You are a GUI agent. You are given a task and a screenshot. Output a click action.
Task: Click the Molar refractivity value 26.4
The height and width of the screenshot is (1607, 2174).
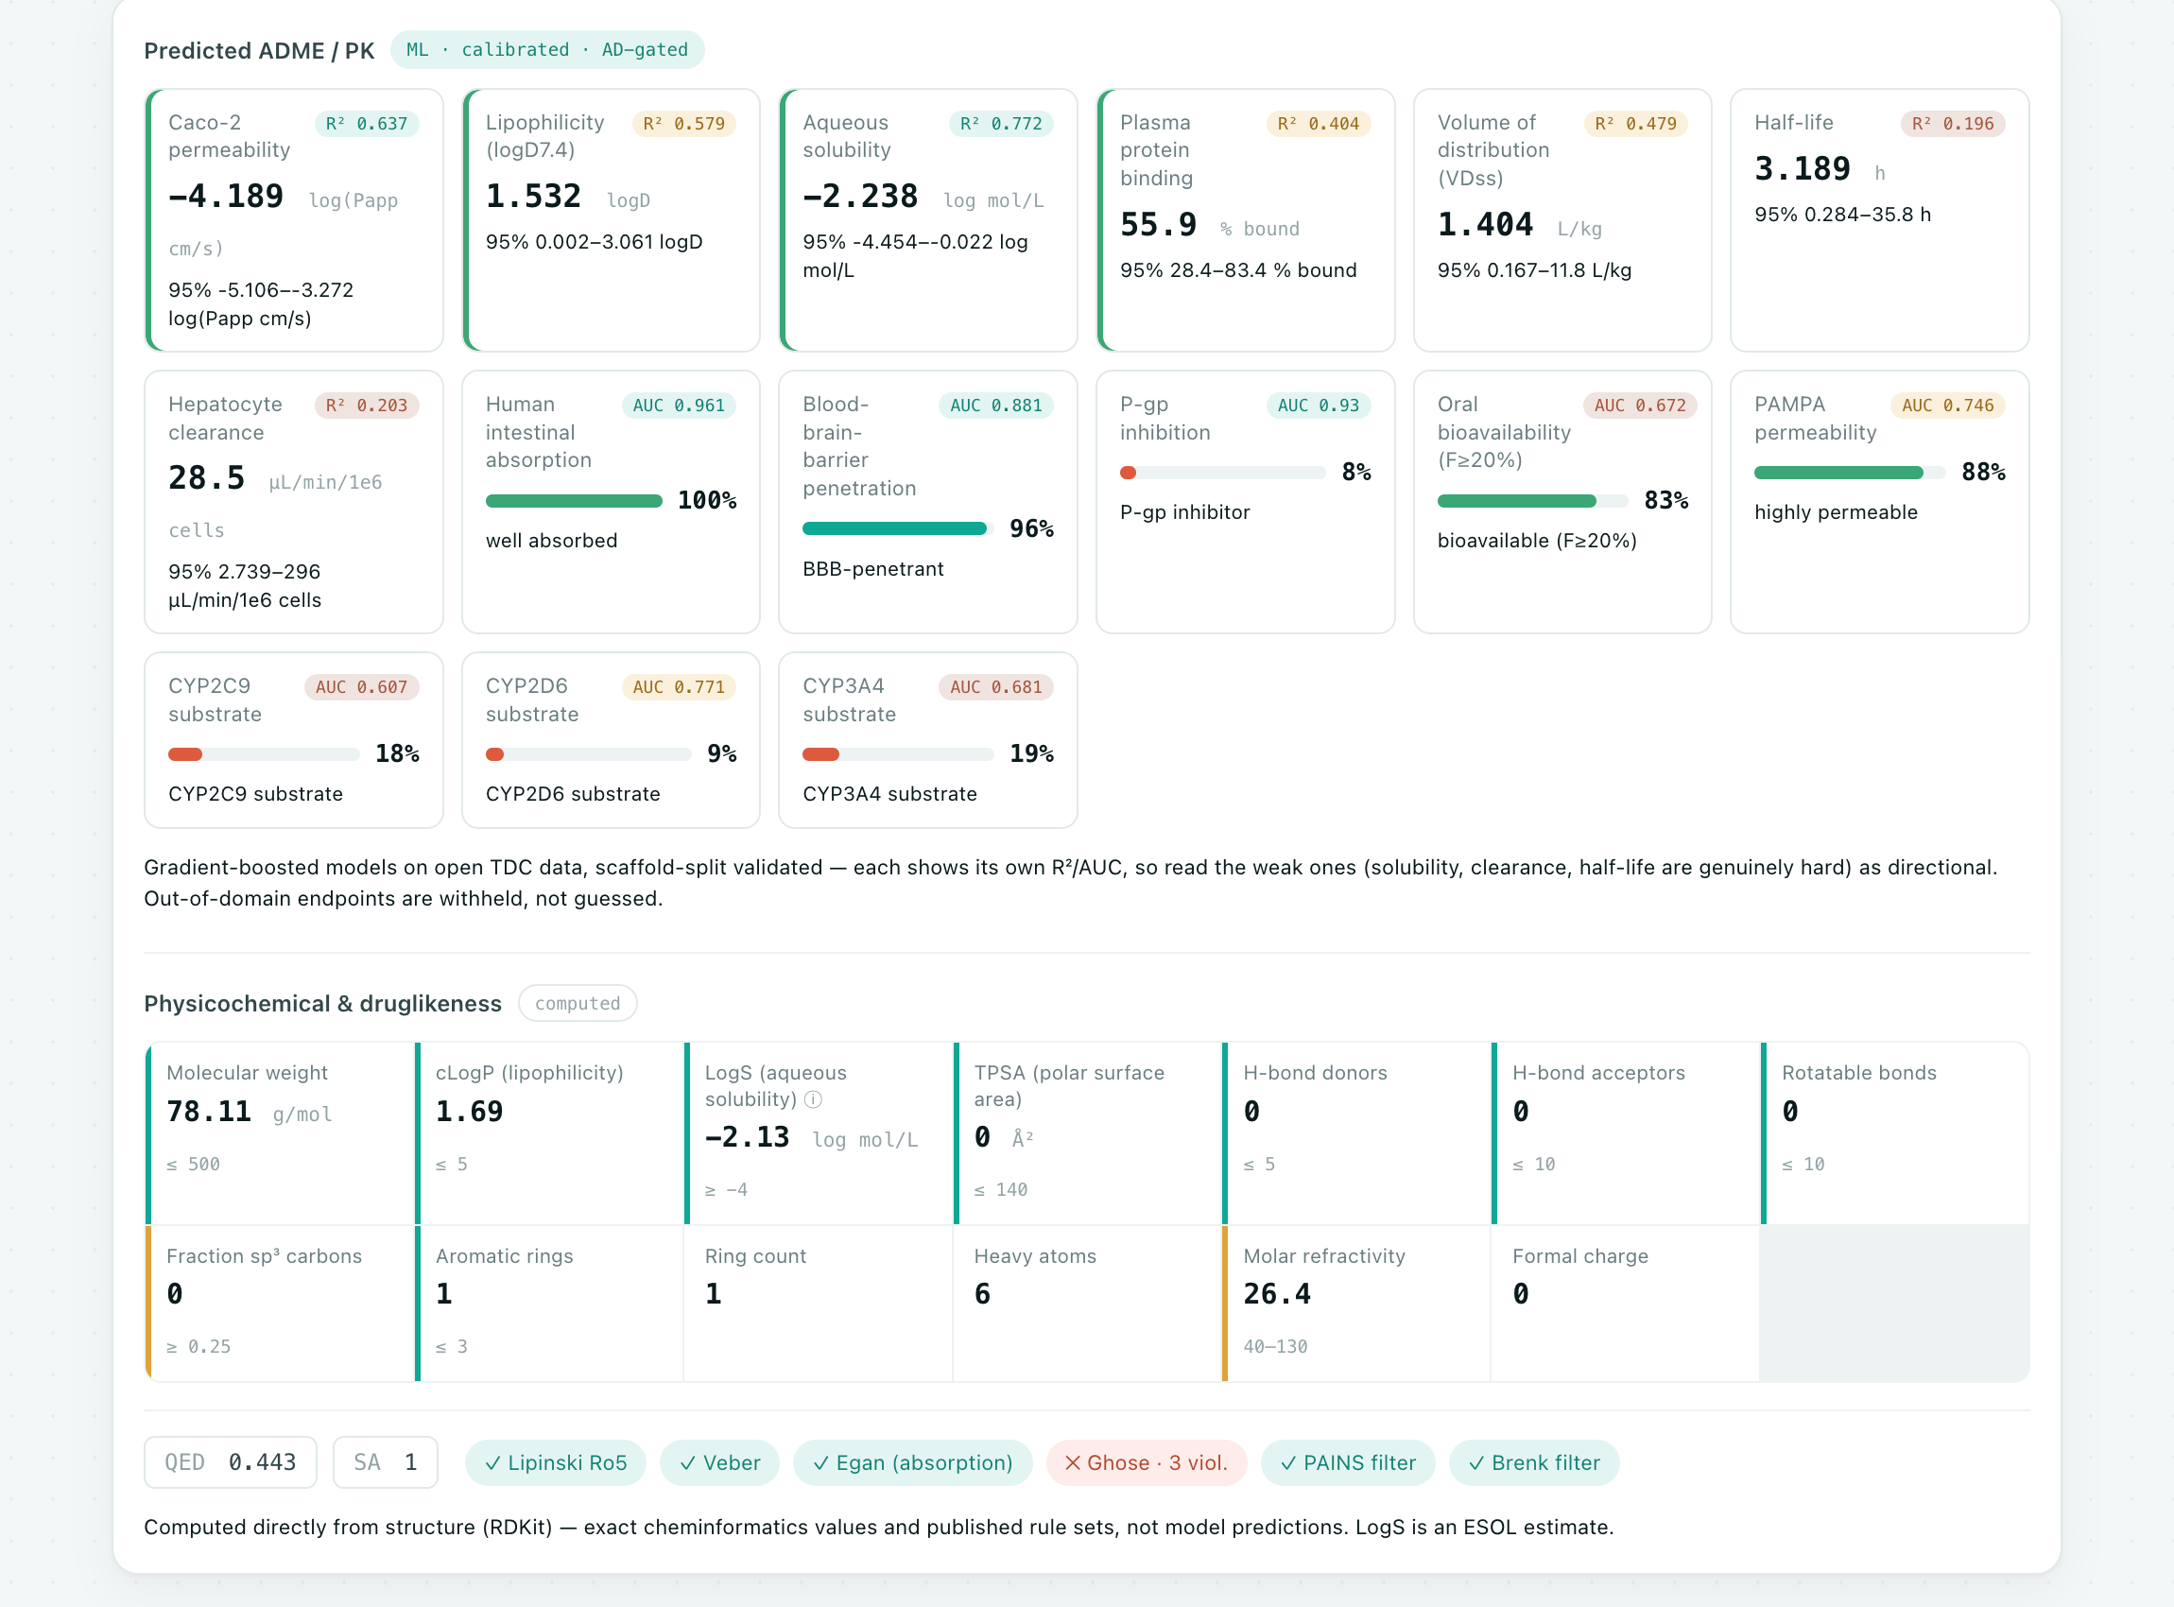point(1277,1295)
